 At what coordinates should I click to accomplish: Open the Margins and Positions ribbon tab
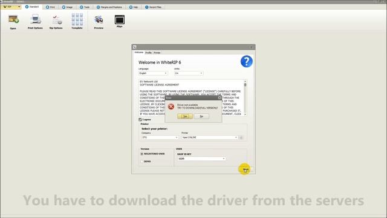pos(109,7)
